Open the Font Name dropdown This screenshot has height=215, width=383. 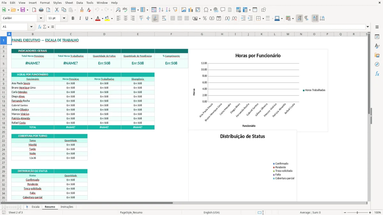click(x=41, y=18)
